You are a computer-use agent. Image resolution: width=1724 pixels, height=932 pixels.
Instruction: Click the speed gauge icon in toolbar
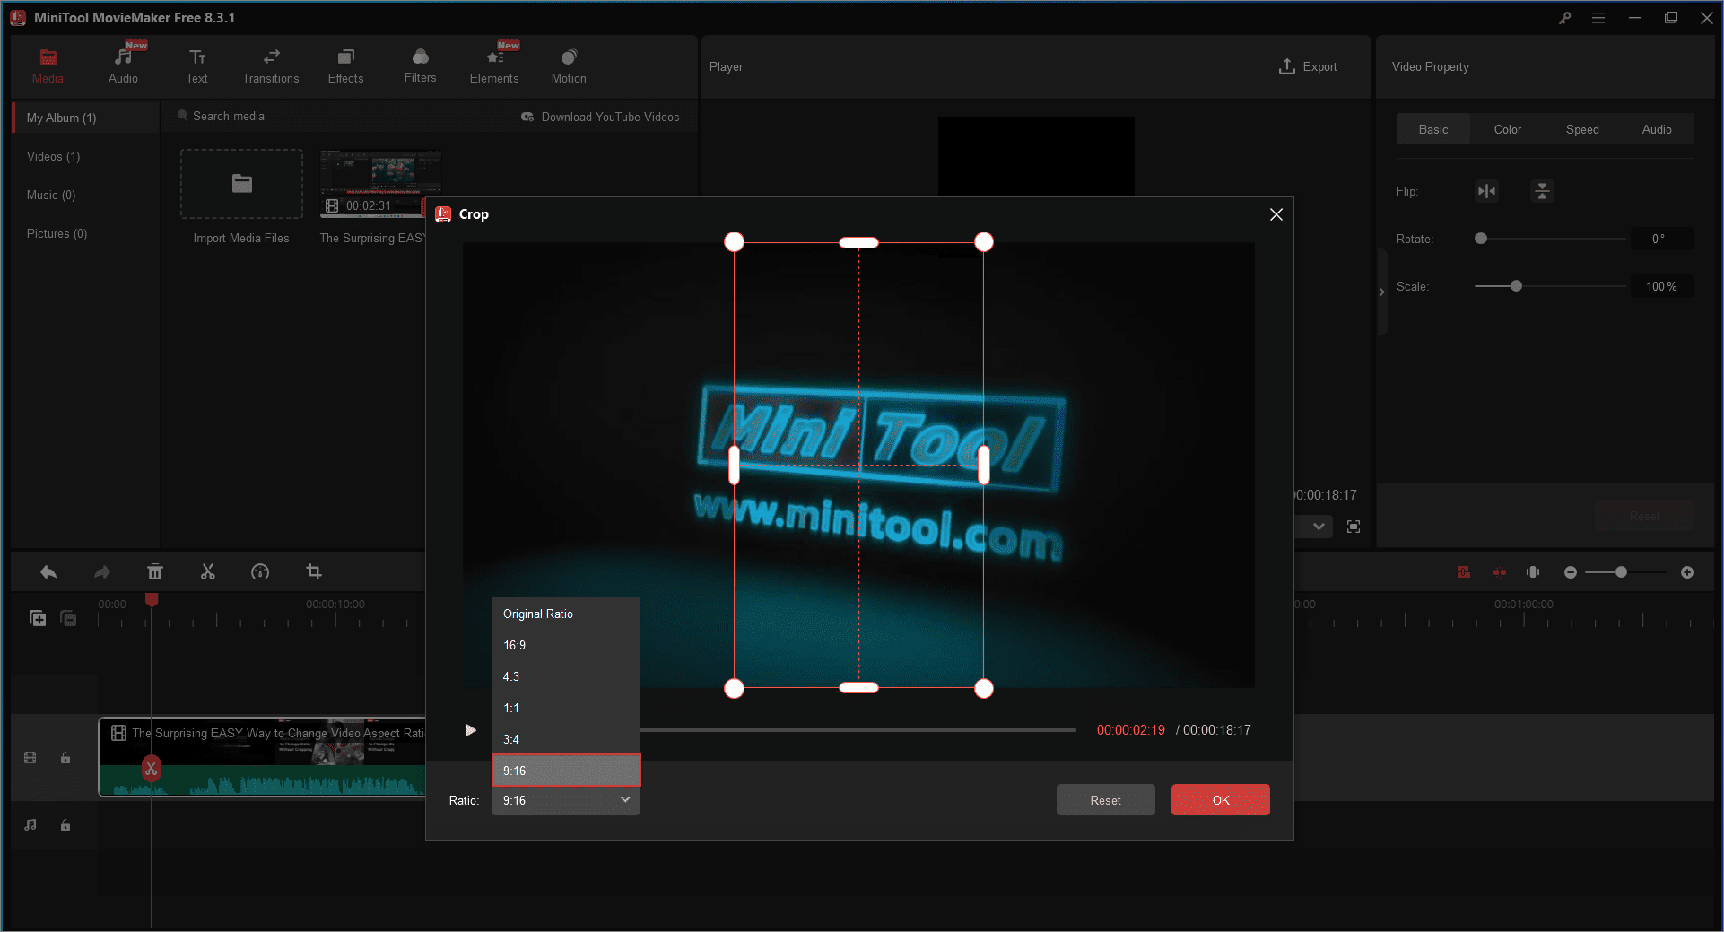coord(260,571)
